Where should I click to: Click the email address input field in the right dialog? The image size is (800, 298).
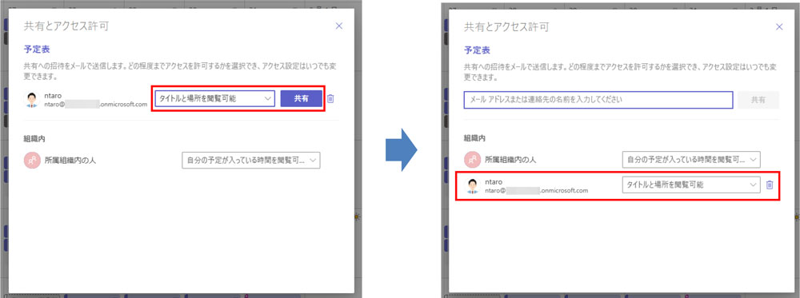(x=598, y=100)
